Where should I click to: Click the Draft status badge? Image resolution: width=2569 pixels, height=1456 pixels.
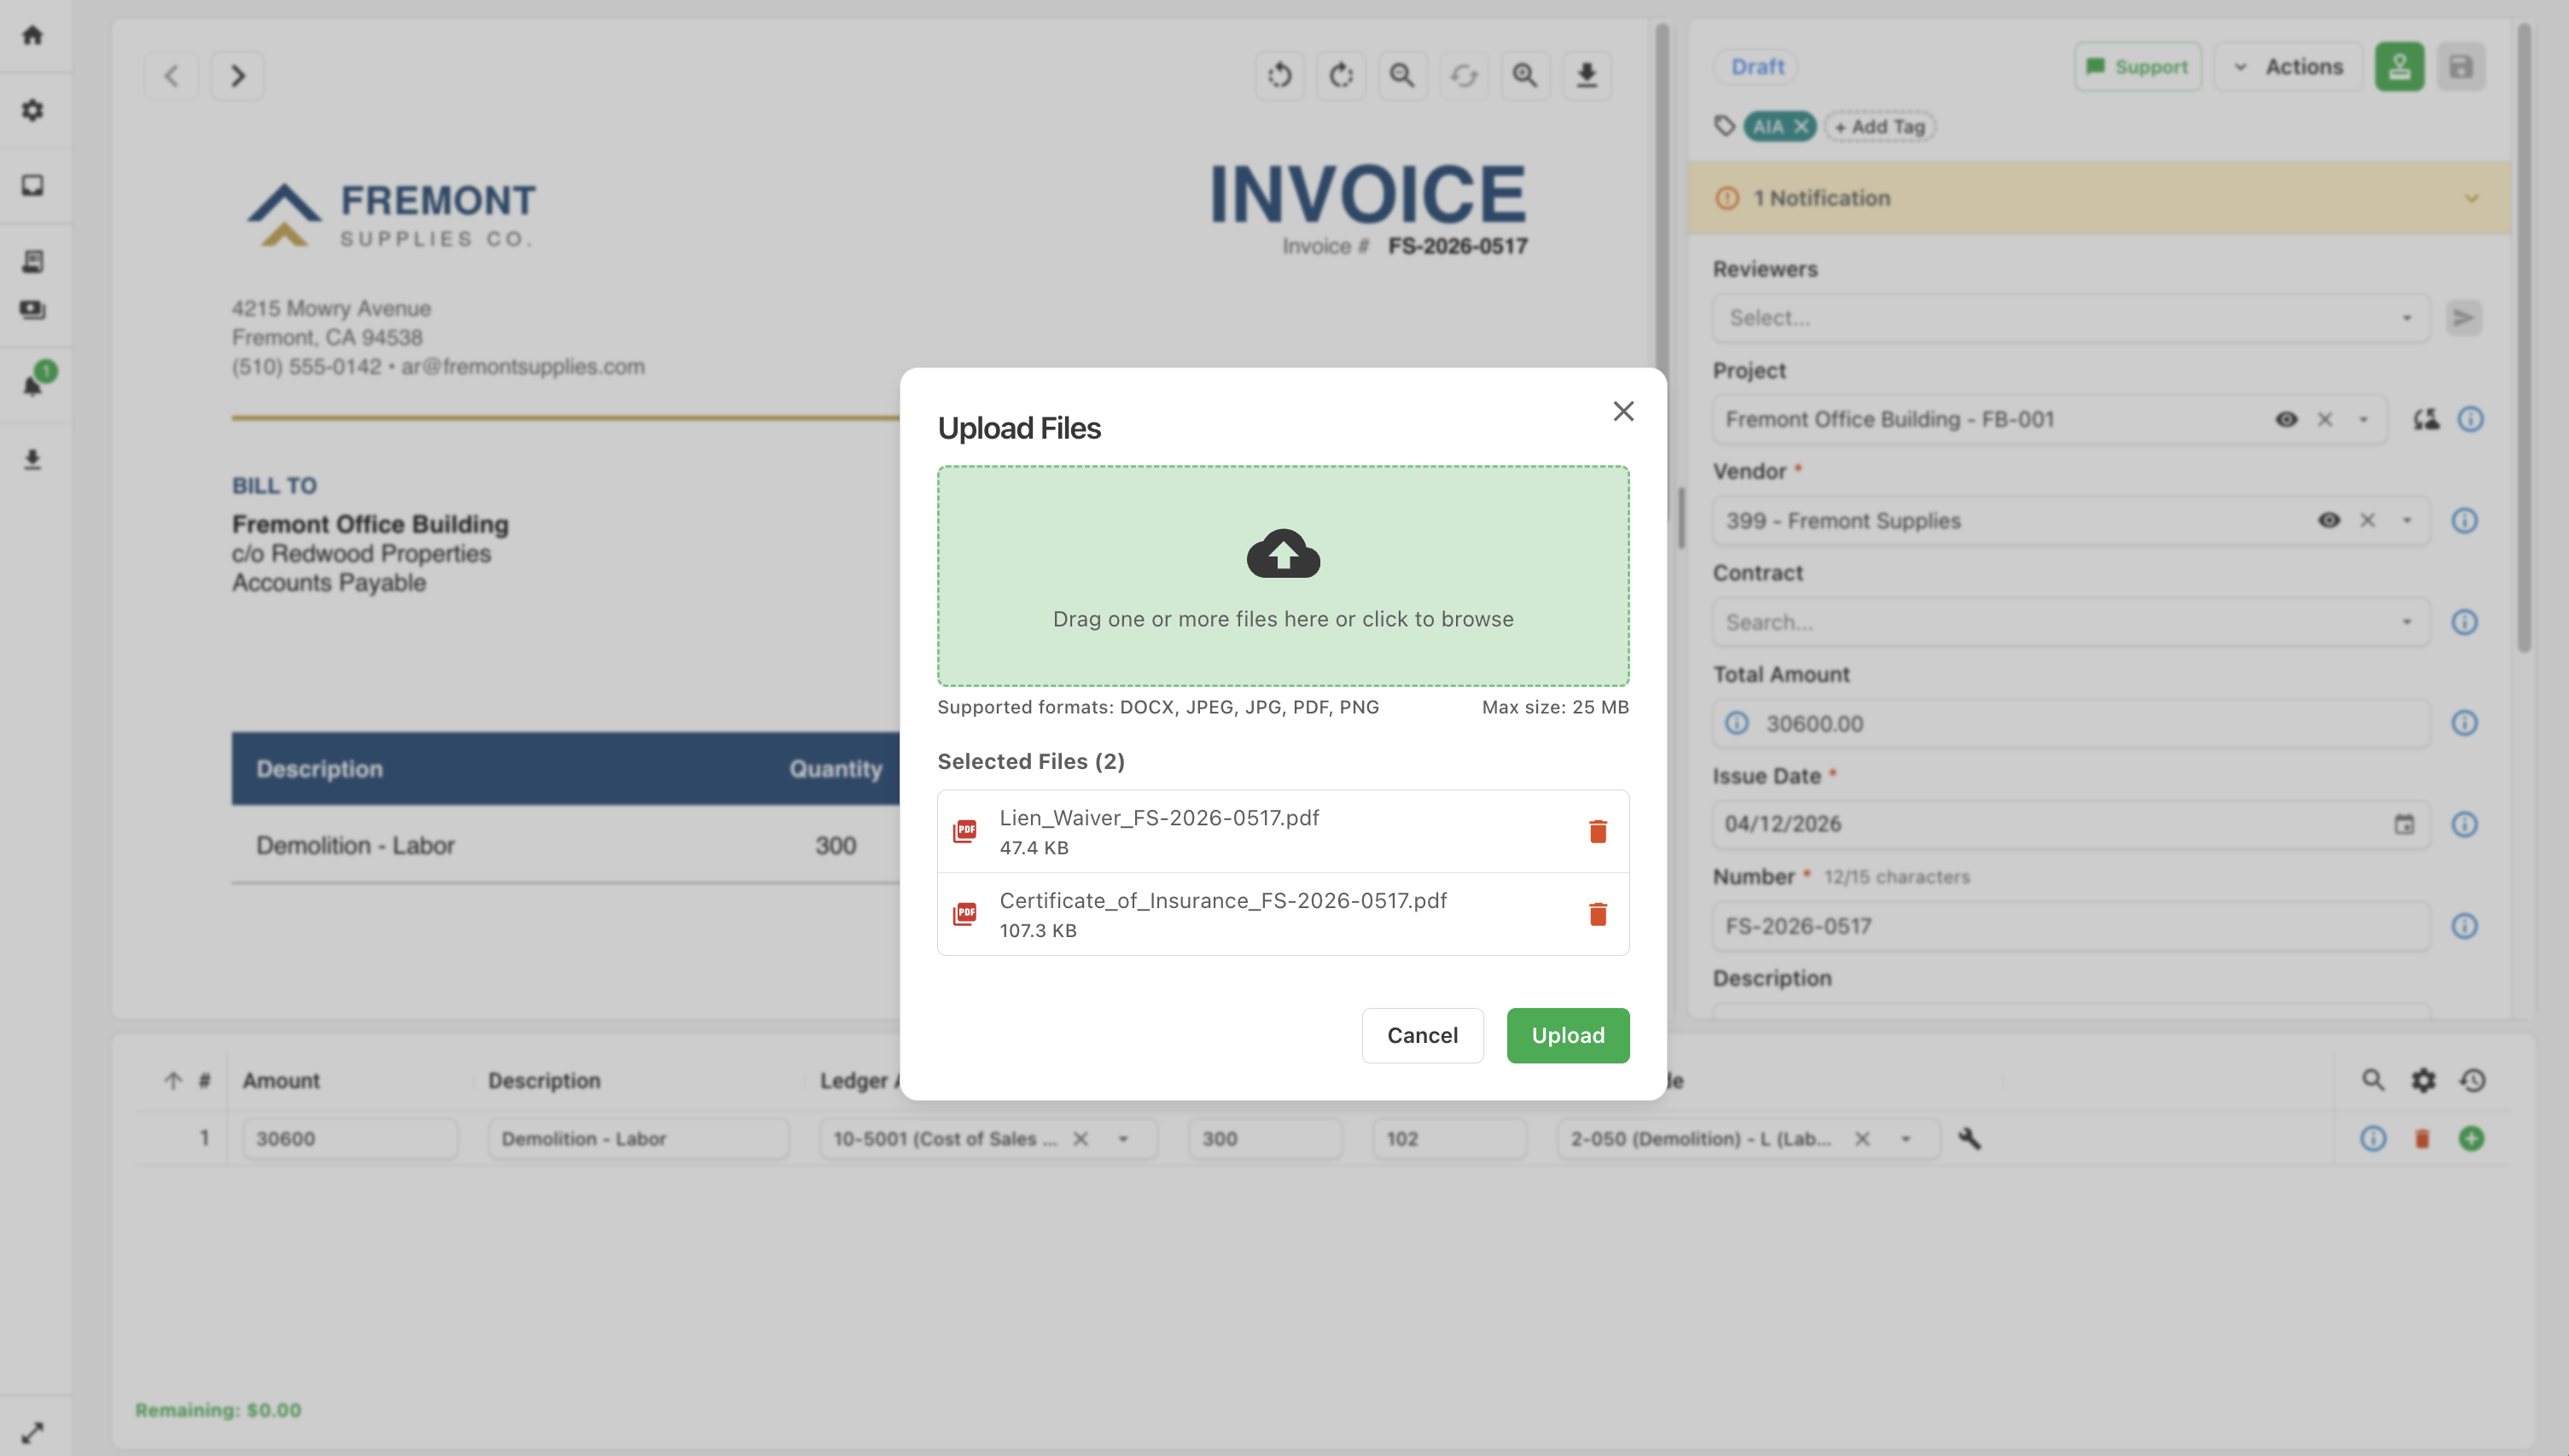click(1757, 67)
